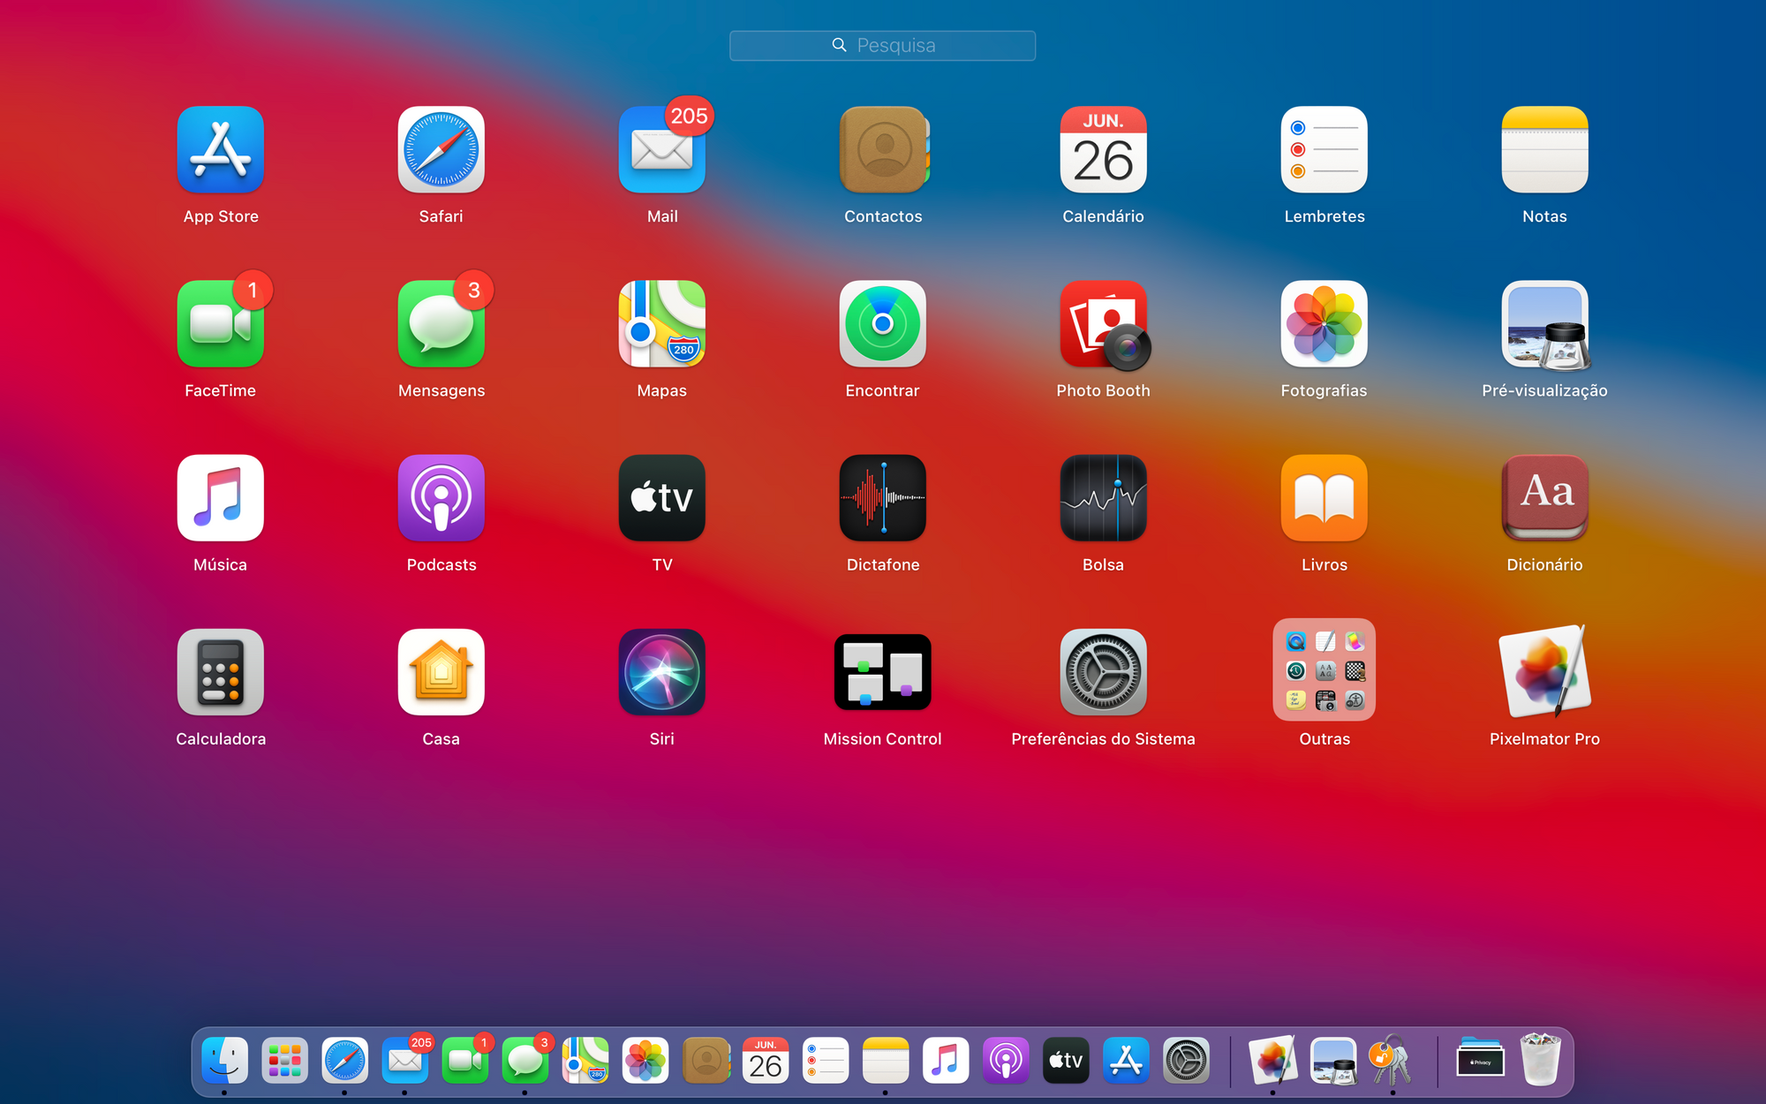Open Keychain Access in the Dock
Screen dimensions: 1766x1104
[1392, 1060]
